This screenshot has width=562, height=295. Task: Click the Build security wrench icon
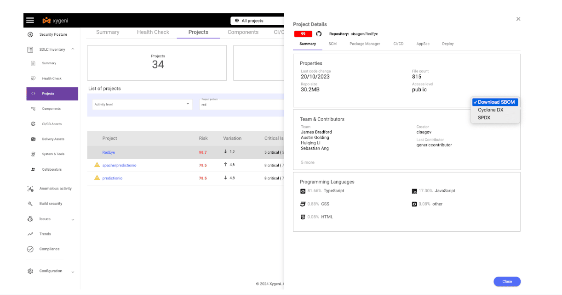tap(30, 204)
